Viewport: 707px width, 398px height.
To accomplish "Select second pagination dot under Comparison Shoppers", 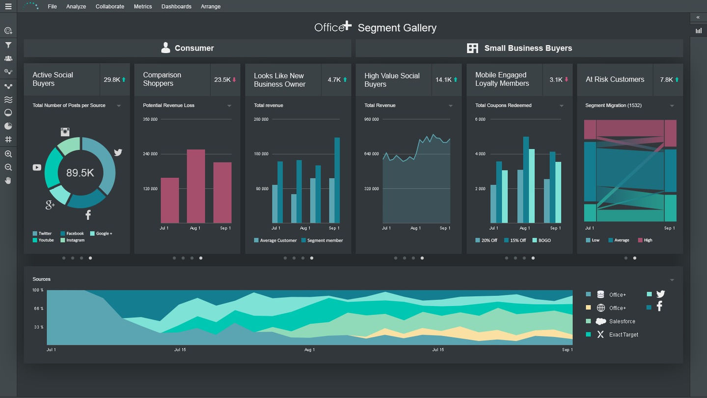I will (x=183, y=258).
